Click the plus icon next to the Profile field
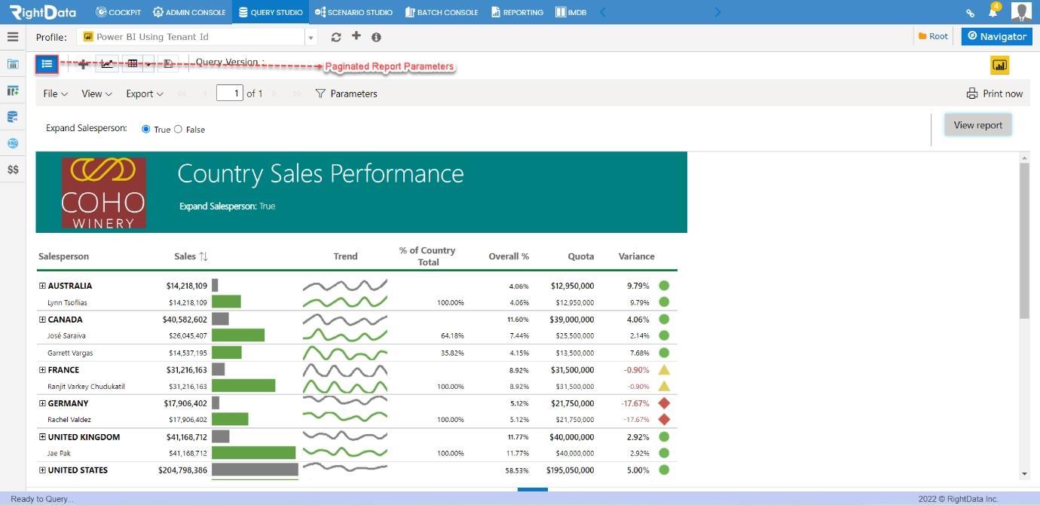Image resolution: width=1040 pixels, height=505 pixels. pos(356,36)
